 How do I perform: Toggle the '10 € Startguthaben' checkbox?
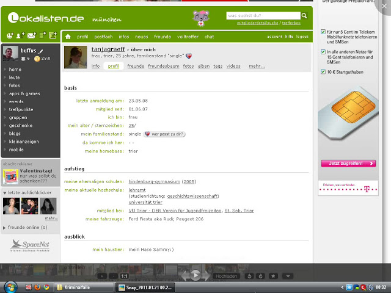point(322,72)
